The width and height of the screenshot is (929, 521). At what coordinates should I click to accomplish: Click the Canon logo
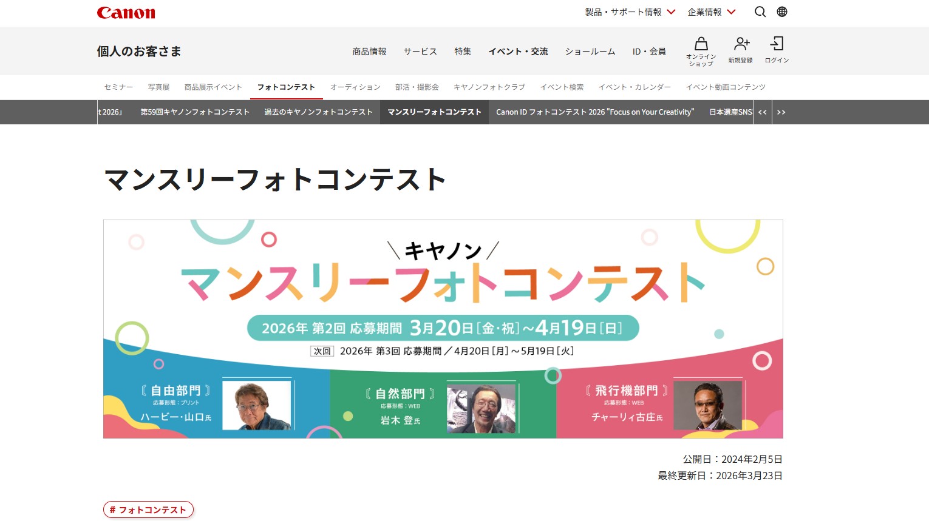click(126, 13)
